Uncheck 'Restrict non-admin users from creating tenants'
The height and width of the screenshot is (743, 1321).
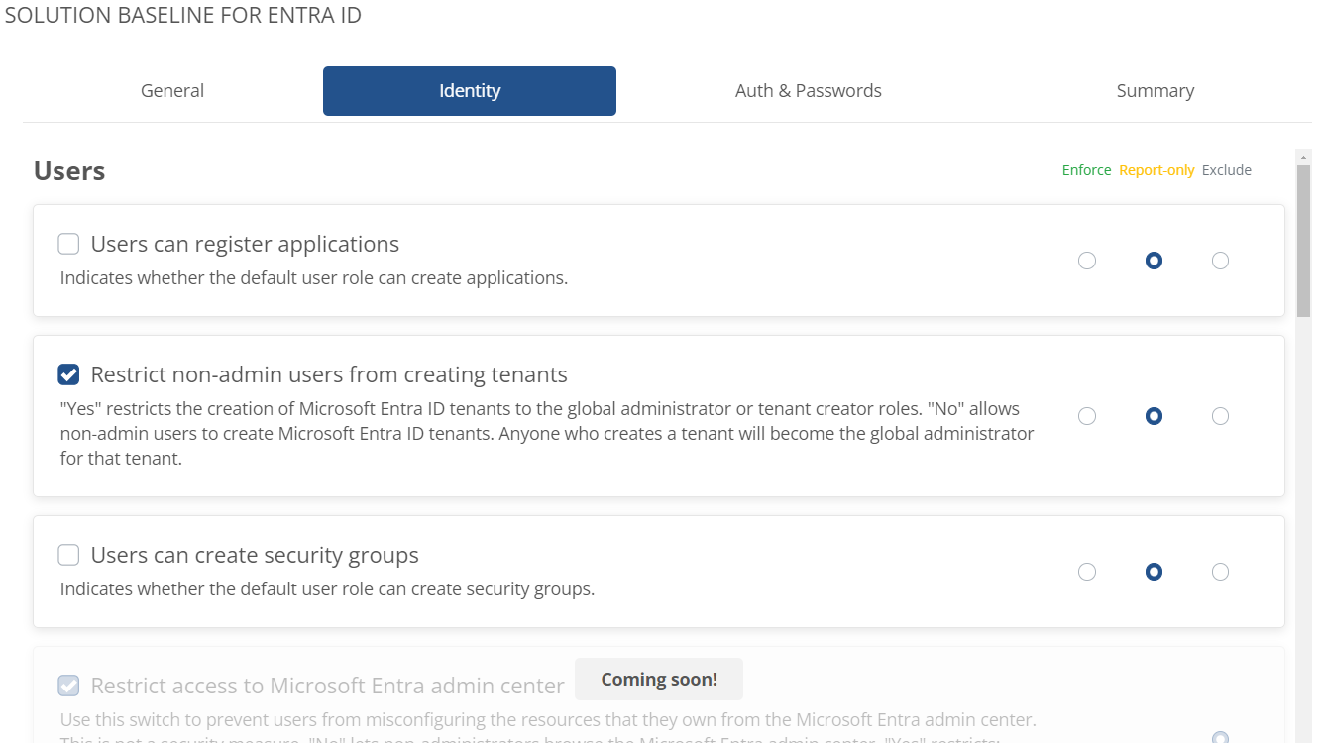click(x=68, y=374)
